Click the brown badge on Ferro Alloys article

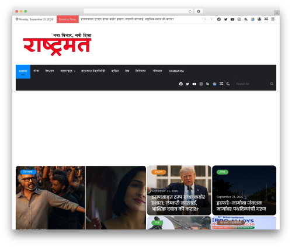point(231,222)
